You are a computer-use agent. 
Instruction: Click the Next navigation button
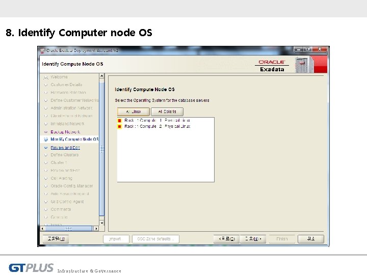[x=253, y=239]
